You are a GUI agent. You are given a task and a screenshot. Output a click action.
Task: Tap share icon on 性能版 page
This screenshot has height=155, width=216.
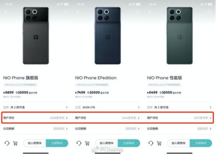210,12
